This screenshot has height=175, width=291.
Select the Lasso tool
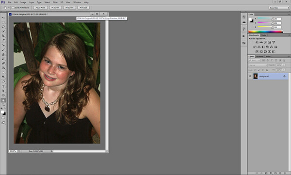coord(3,27)
